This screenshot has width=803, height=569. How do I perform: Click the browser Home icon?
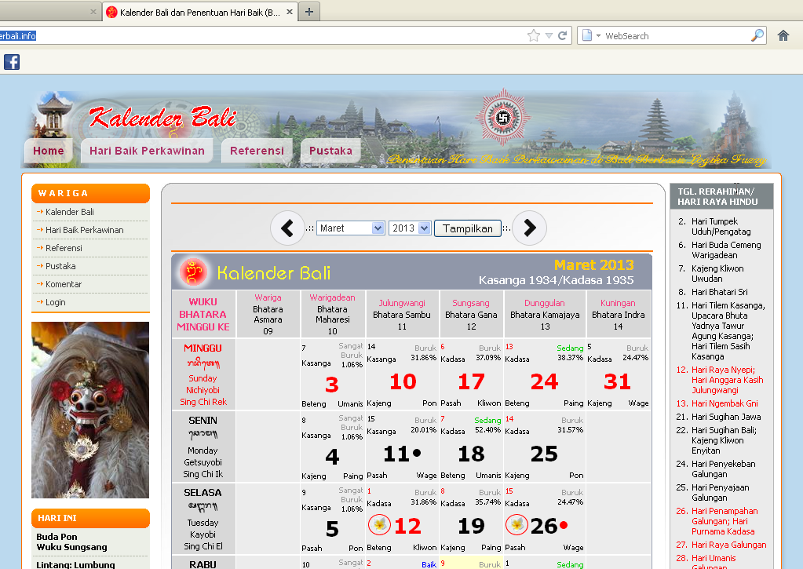783,36
